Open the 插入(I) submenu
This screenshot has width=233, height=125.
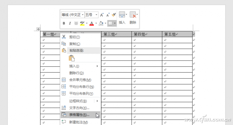[x=80, y=66]
